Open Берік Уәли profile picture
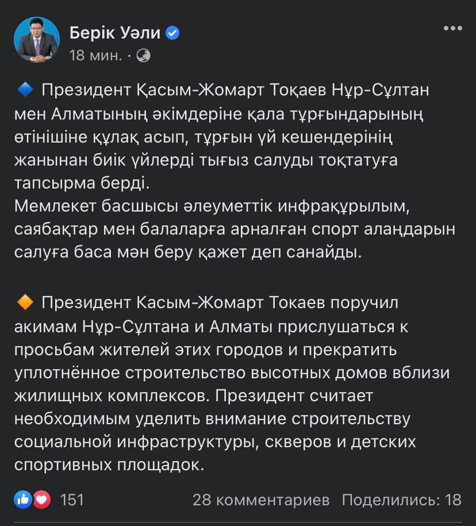The width and height of the screenshot is (476, 526). pyautogui.click(x=36, y=40)
